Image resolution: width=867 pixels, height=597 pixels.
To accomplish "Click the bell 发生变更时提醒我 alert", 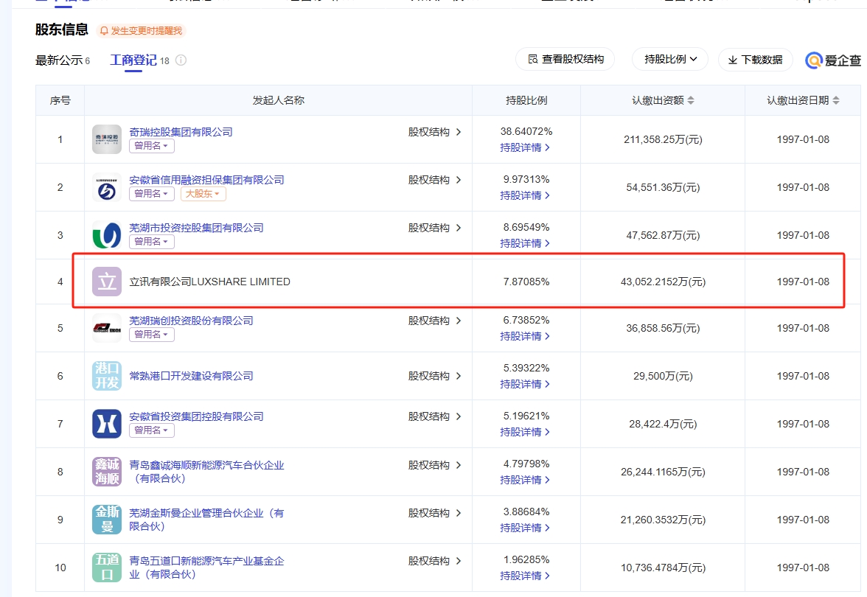I will [x=141, y=30].
